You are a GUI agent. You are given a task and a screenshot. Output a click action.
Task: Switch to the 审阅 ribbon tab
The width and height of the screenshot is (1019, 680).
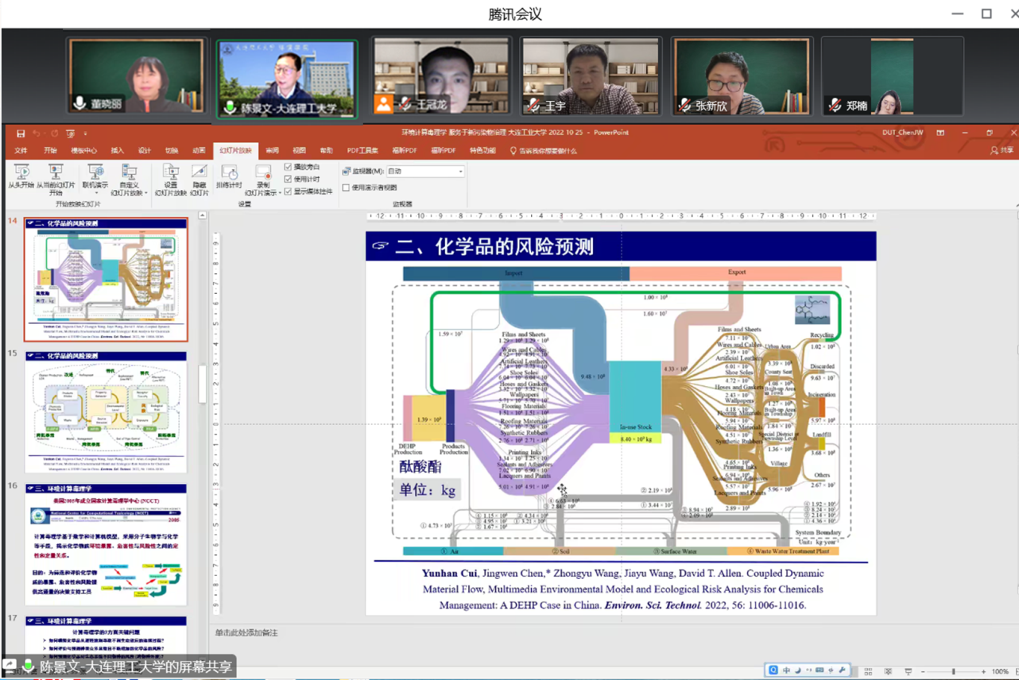(x=273, y=151)
